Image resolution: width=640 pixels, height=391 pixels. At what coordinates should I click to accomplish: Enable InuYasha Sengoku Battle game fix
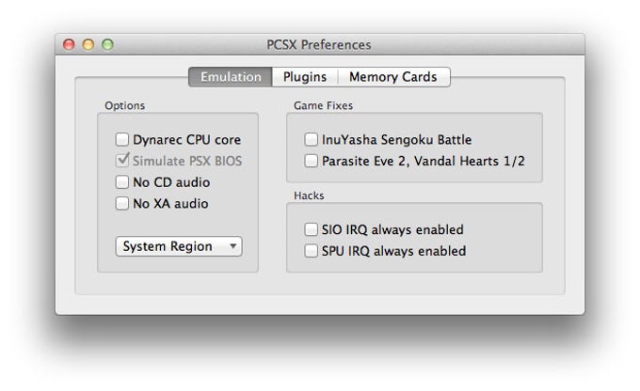click(x=311, y=140)
